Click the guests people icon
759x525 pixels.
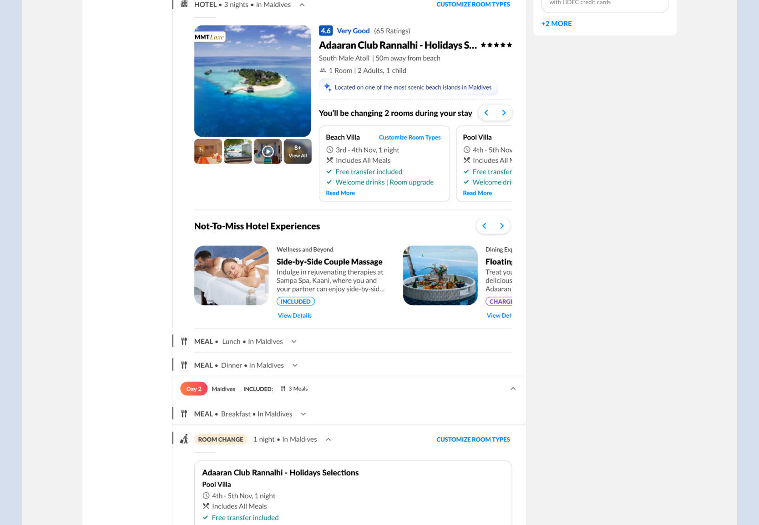pos(323,70)
